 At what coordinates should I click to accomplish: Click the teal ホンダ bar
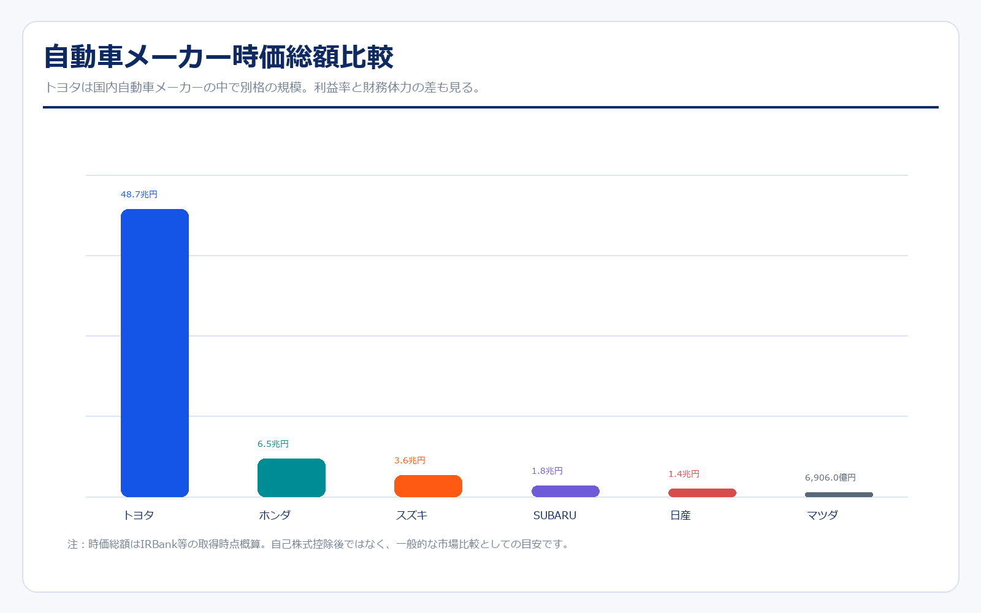pos(291,478)
